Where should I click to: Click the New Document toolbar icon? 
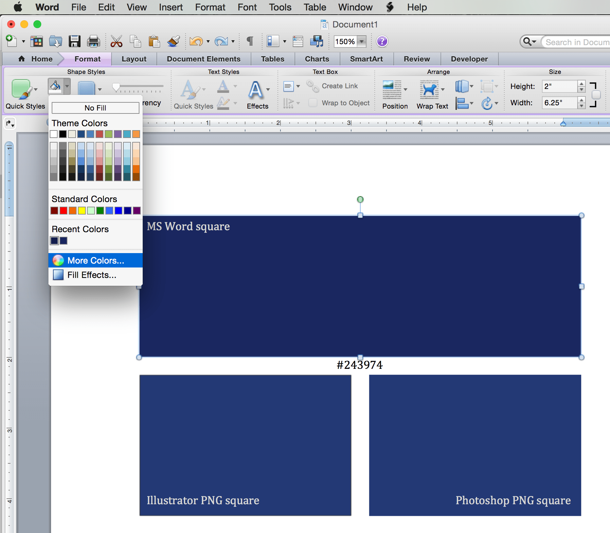(11, 41)
